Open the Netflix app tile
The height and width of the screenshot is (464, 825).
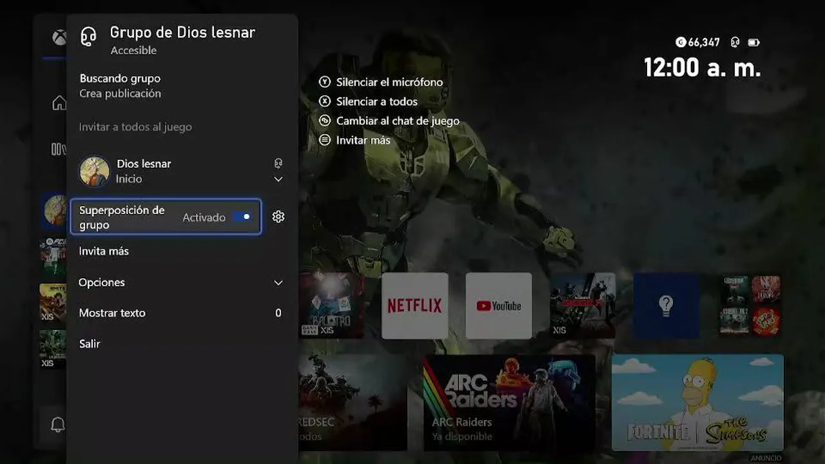[x=415, y=305]
